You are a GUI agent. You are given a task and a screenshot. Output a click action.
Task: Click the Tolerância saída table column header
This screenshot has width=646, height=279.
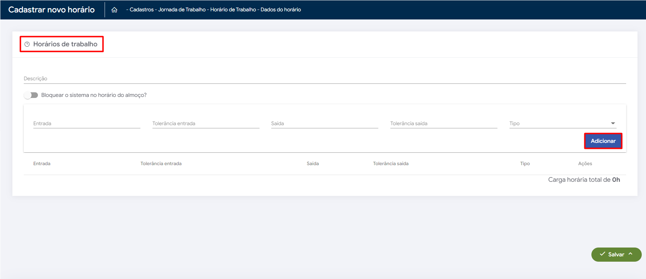point(391,163)
